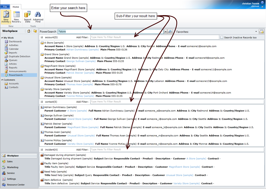Click the help icon in the top-right corner

[x=262, y=2]
